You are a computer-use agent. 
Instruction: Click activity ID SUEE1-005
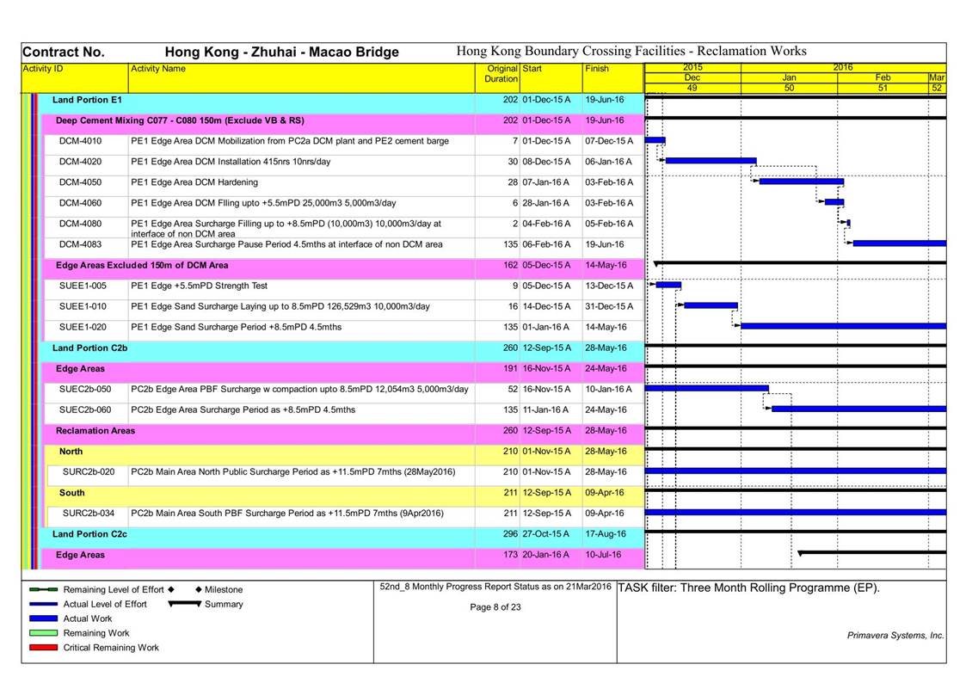pyautogui.click(x=83, y=286)
